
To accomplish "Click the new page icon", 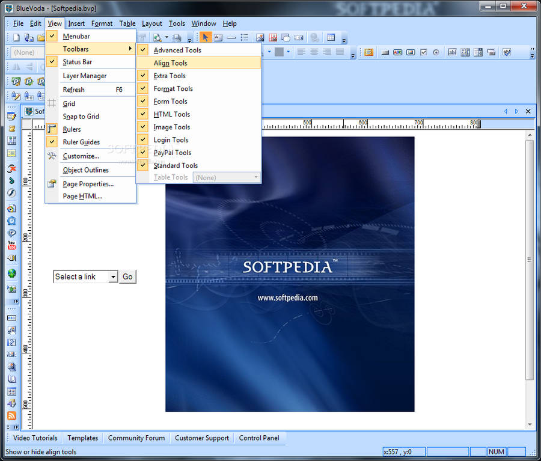I will pos(16,37).
